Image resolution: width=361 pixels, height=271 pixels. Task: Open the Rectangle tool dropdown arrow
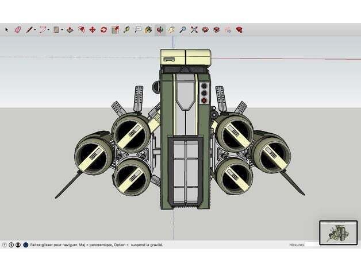[x=62, y=30]
